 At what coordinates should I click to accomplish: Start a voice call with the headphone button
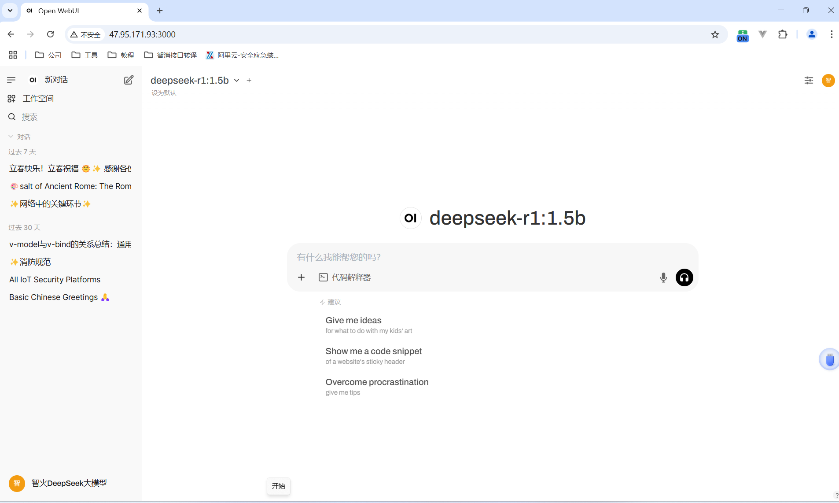point(684,277)
